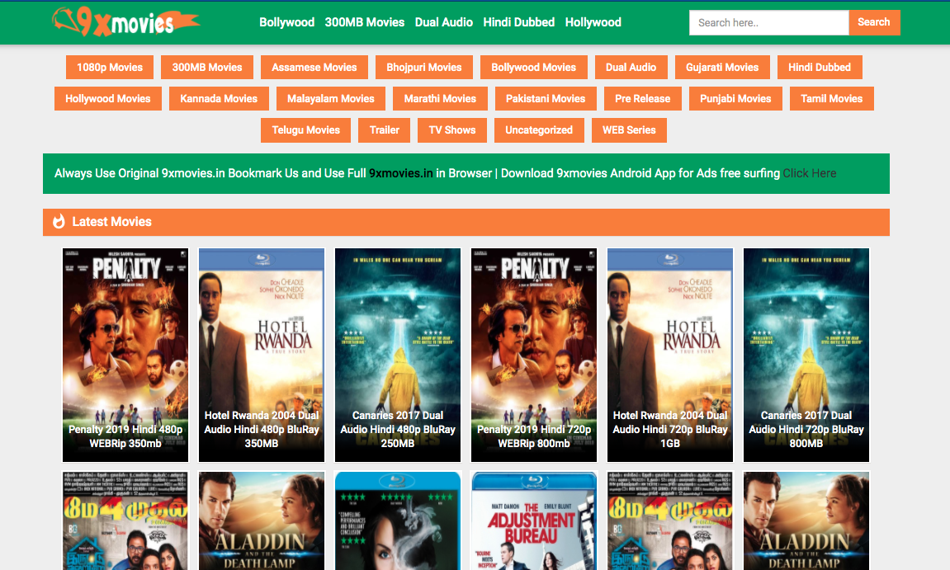Open the WEB Series category
The image size is (950, 570).
click(x=629, y=130)
